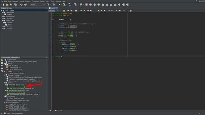Click the Finish Debugger Session square icon
205x115 pixels.
(86, 4)
